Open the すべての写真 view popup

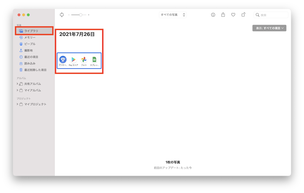tap(173, 15)
